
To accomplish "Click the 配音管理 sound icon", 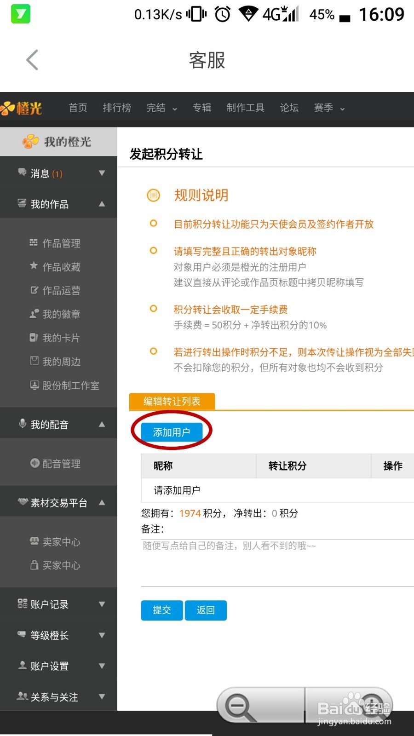I will click(x=34, y=463).
